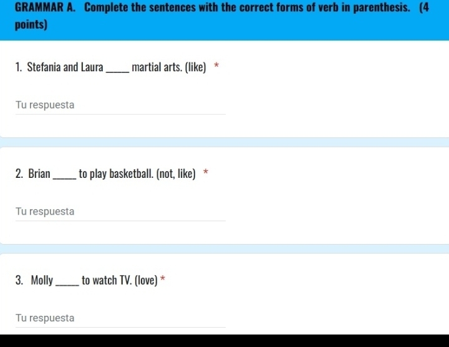Click the '(love)' hint in question 3
Screen dimensions: 449x347
(145, 280)
